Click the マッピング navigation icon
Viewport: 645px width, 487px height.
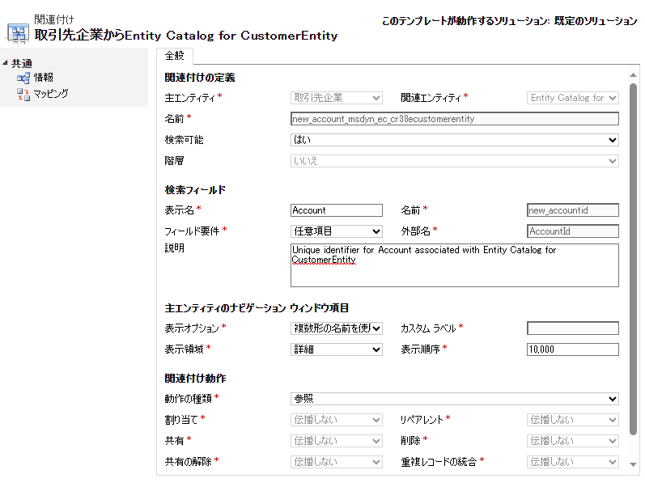coord(23,94)
